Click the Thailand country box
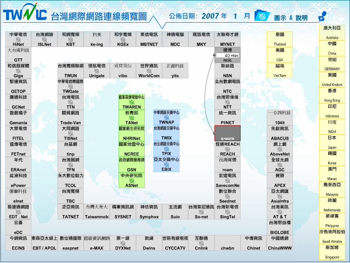 pos(280,39)
